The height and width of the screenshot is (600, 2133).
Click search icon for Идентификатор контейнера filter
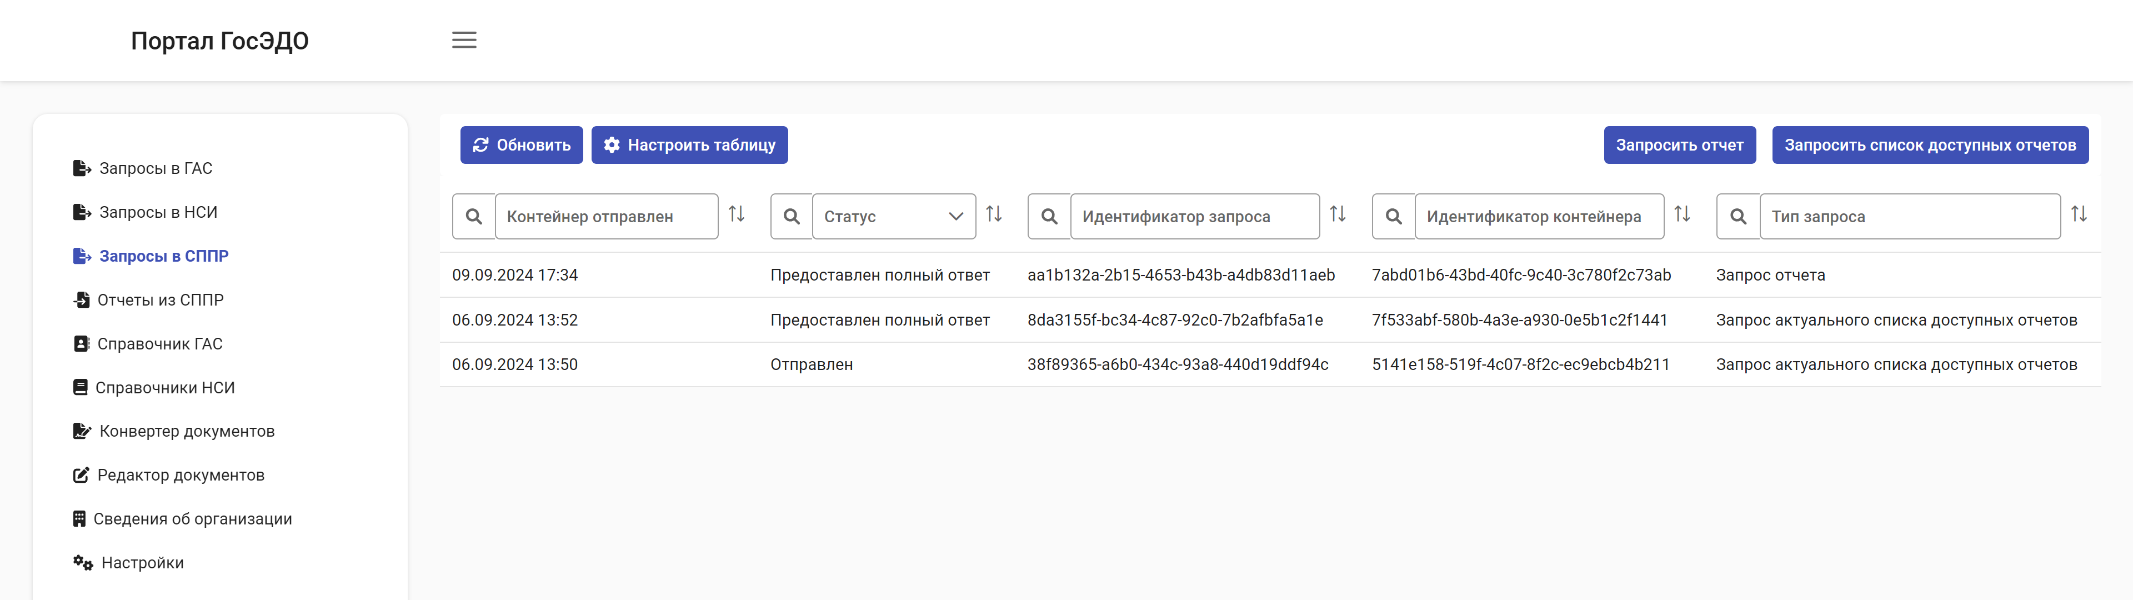(x=1394, y=216)
